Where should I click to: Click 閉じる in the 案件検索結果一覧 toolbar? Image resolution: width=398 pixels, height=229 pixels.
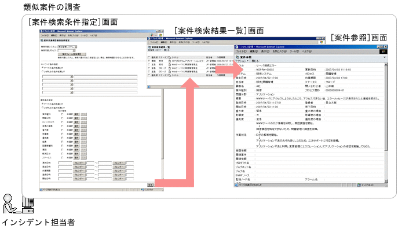click(x=166, y=50)
